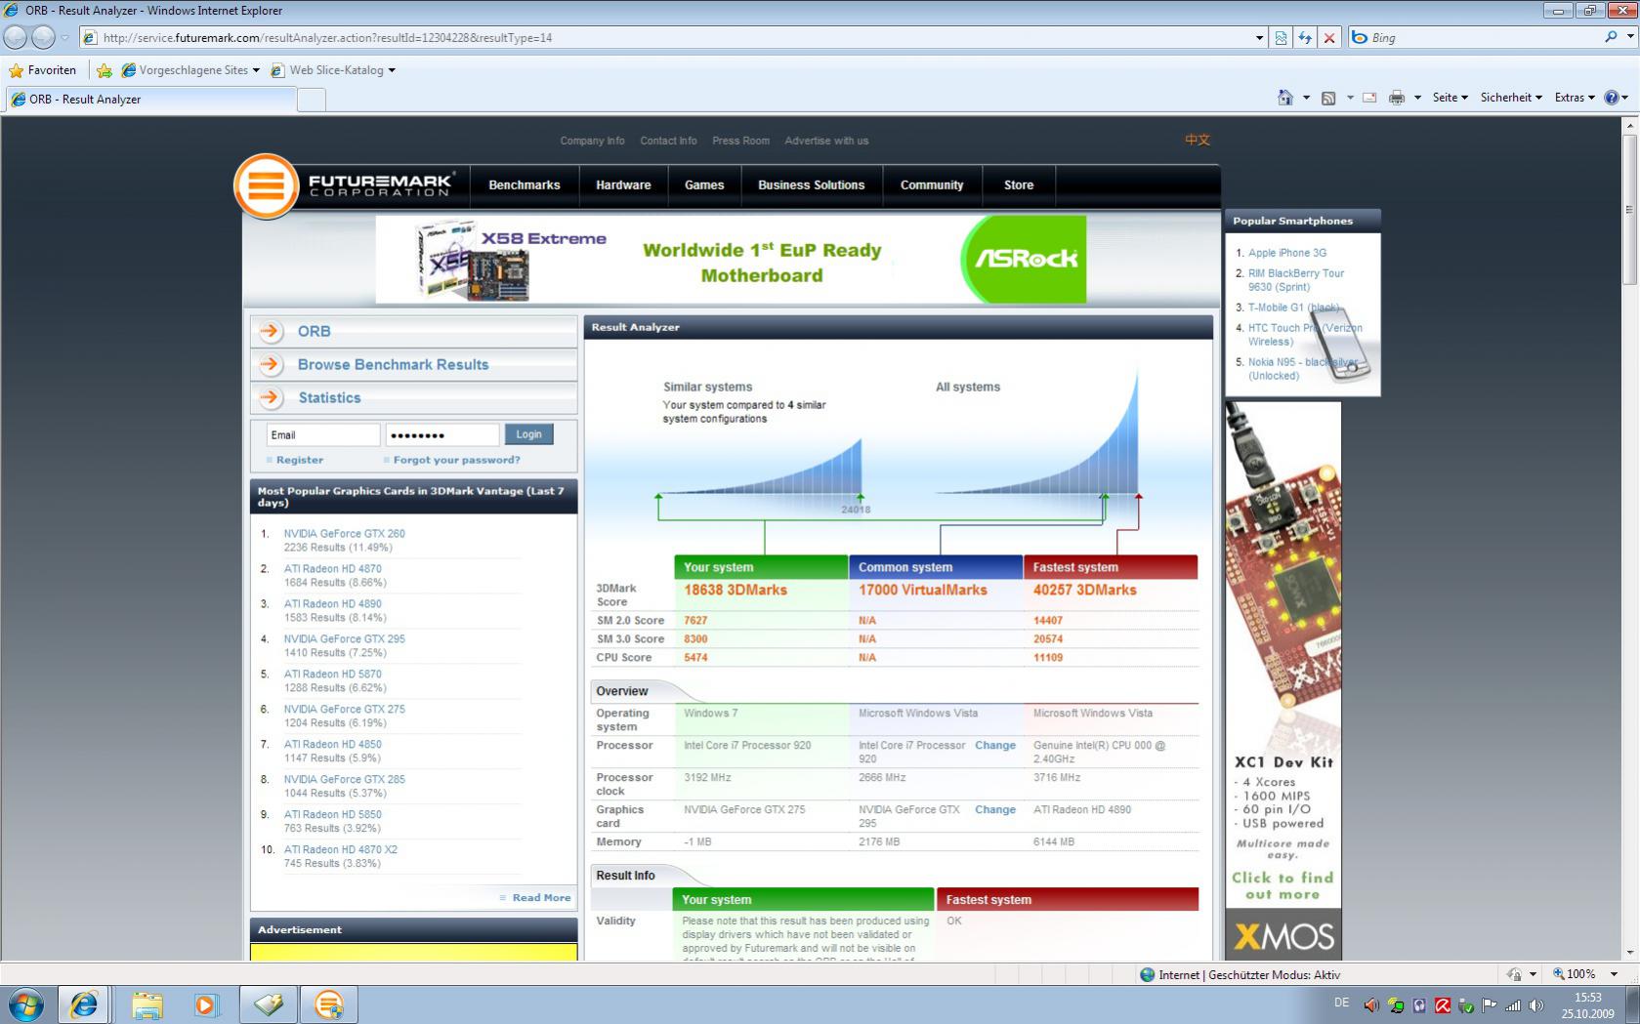The image size is (1640, 1024).
Task: Click the arrow icon beside Browse Benchmark Results
Action: click(x=271, y=364)
